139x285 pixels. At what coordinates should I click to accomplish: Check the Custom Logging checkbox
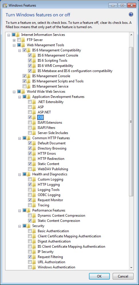coord(30,179)
